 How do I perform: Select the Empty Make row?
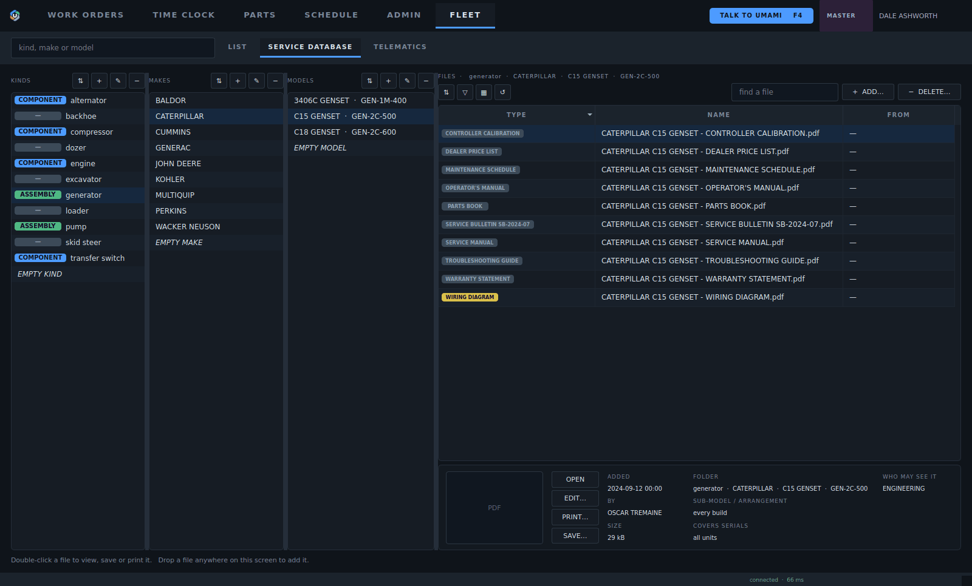tap(216, 243)
